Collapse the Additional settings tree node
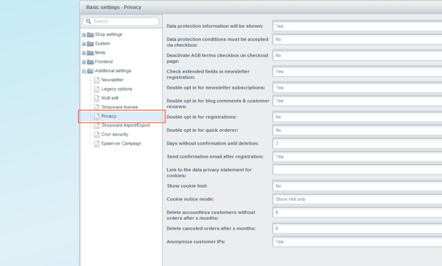This screenshot has height=266, width=442. click(84, 71)
